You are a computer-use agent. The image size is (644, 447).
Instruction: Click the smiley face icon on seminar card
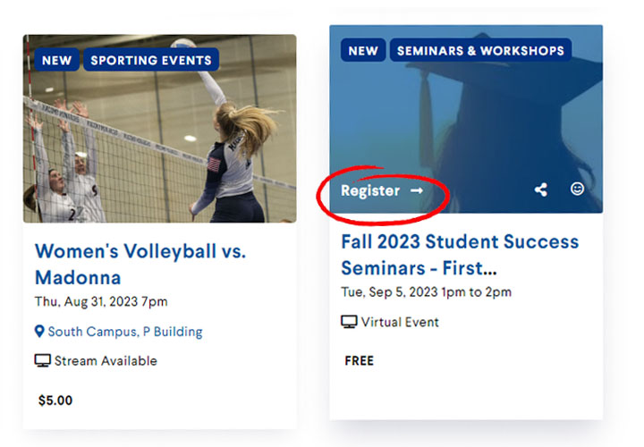[577, 189]
